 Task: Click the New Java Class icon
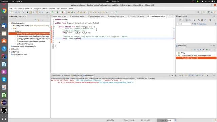tap(72, 12)
